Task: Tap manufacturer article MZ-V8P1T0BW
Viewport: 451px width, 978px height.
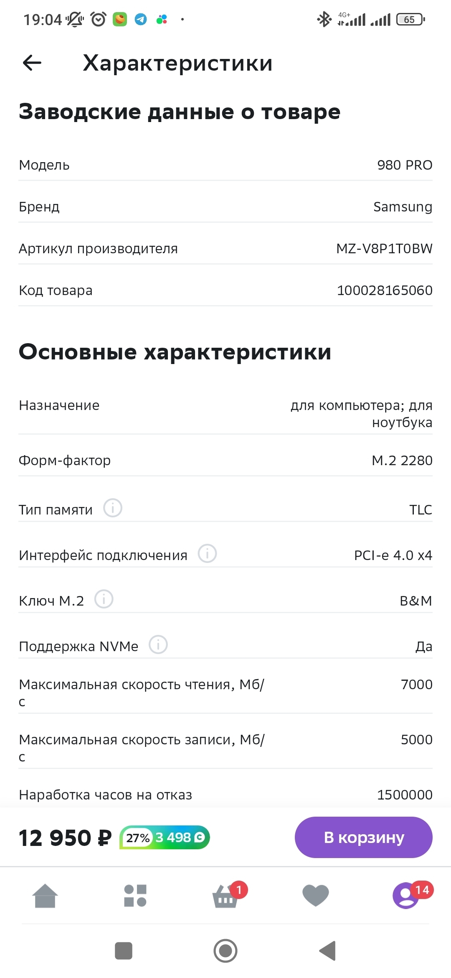Action: pyautogui.click(x=384, y=249)
